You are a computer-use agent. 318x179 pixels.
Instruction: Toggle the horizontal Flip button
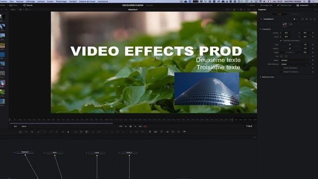[281, 56]
